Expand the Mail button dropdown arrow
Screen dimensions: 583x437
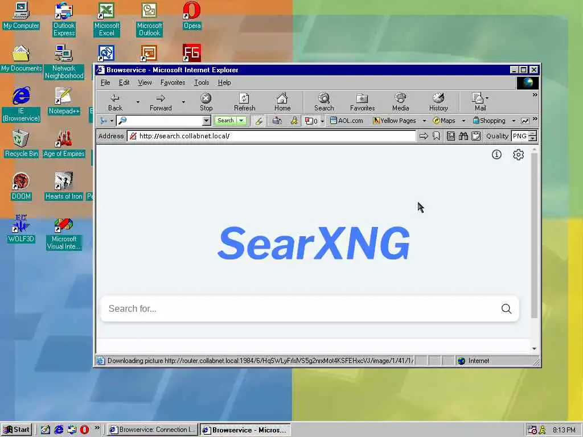(x=487, y=98)
